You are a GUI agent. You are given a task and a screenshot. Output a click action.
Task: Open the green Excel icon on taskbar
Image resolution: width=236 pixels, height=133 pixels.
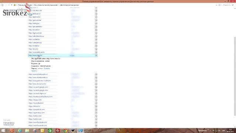tap(50, 130)
